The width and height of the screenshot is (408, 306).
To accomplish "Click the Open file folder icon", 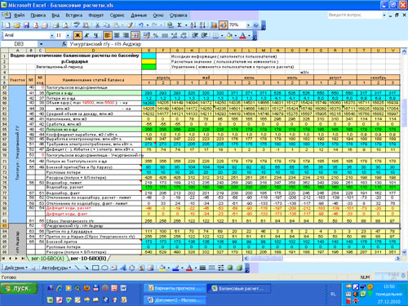I will 17,25.
